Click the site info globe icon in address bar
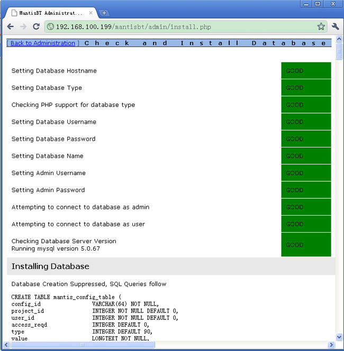 [50, 26]
